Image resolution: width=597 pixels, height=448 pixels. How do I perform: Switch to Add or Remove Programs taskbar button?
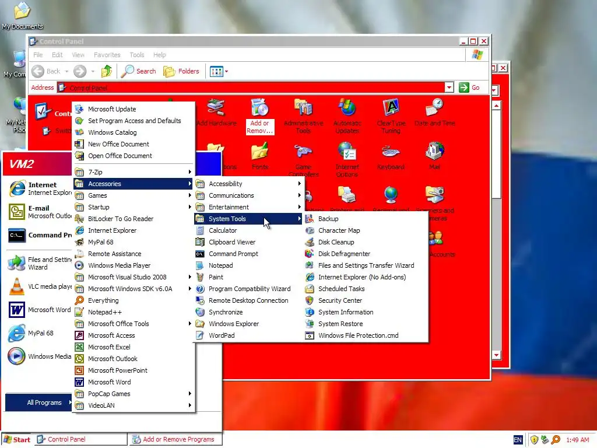[x=174, y=440]
